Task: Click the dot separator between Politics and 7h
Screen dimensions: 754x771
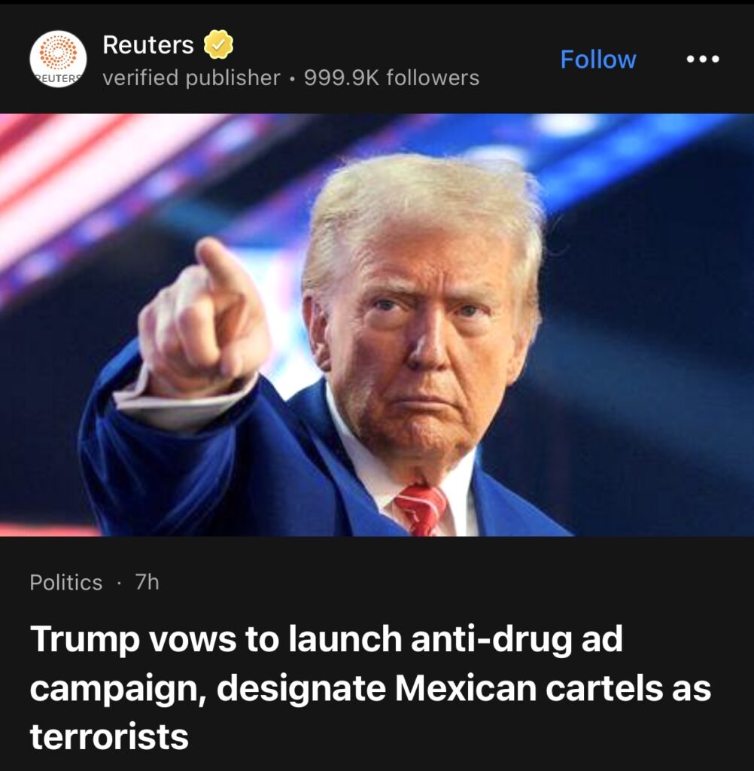Action: click(x=118, y=584)
